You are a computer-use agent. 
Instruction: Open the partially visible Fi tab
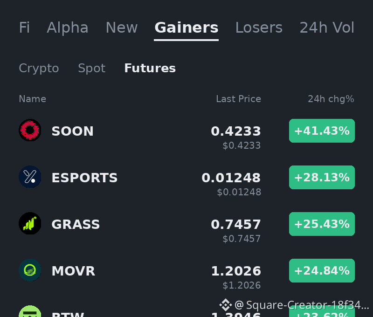tap(24, 28)
